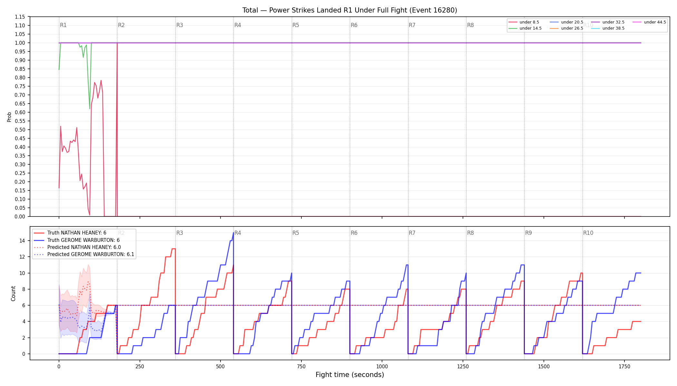The image size is (677, 386).
Task: Click the R4 round label in the count chart
Action: tap(238, 233)
